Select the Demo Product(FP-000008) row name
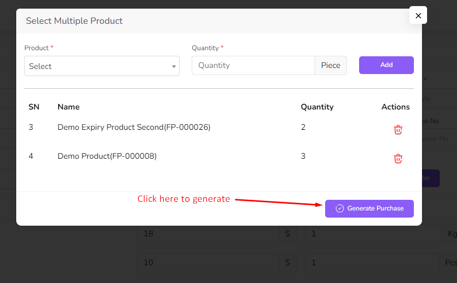The width and height of the screenshot is (457, 283). [107, 156]
